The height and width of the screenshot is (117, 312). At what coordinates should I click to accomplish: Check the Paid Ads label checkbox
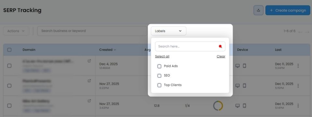(159, 66)
